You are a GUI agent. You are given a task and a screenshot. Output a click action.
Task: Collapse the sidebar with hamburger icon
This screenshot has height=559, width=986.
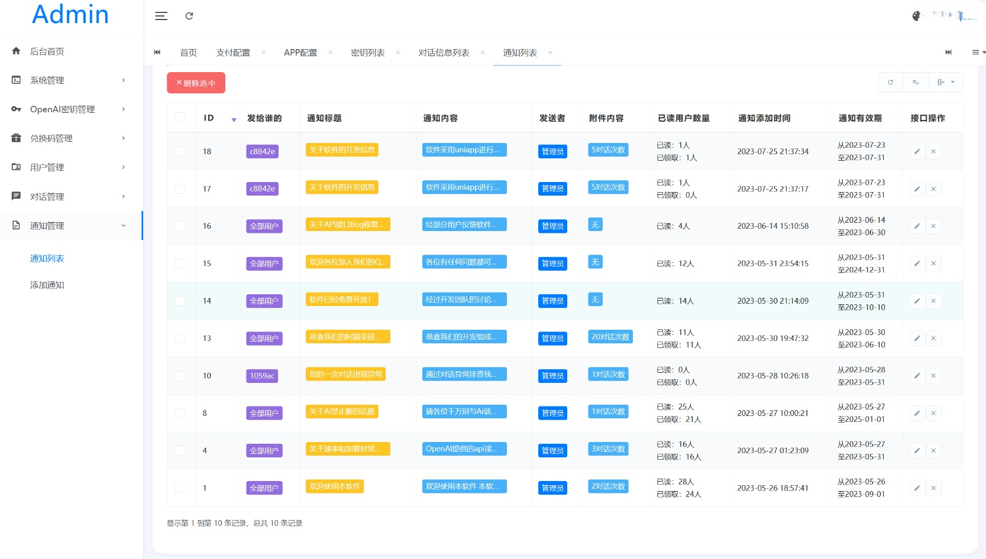[161, 16]
